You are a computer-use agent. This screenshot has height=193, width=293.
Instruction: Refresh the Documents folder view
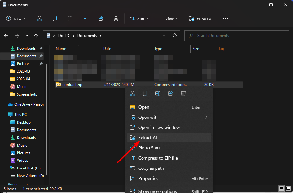point(174,36)
